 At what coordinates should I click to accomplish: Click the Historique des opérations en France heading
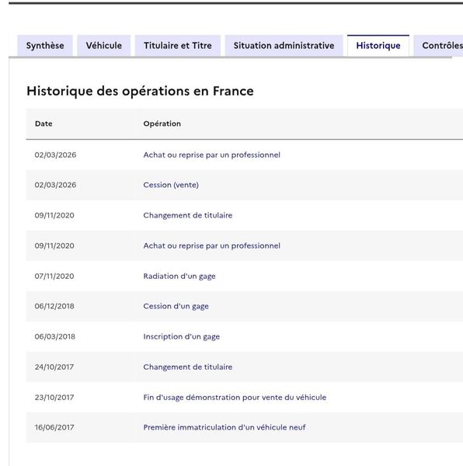141,91
